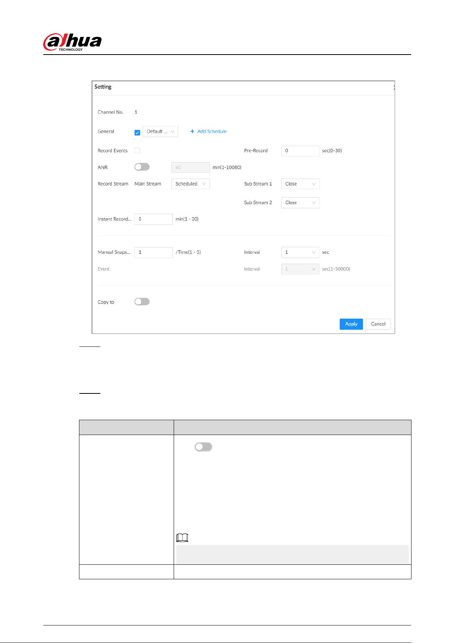Click the toggle illustration in the table cell

203,447
